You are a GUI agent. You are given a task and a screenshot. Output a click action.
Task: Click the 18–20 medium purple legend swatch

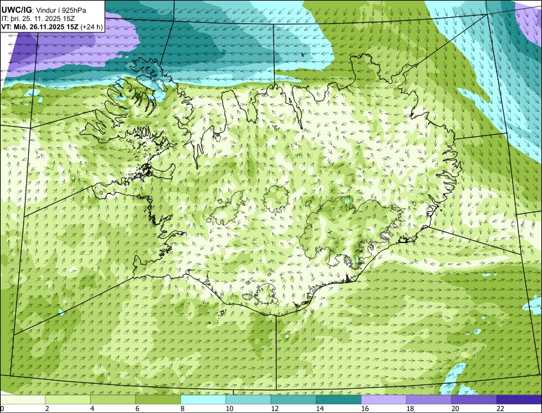429,400
